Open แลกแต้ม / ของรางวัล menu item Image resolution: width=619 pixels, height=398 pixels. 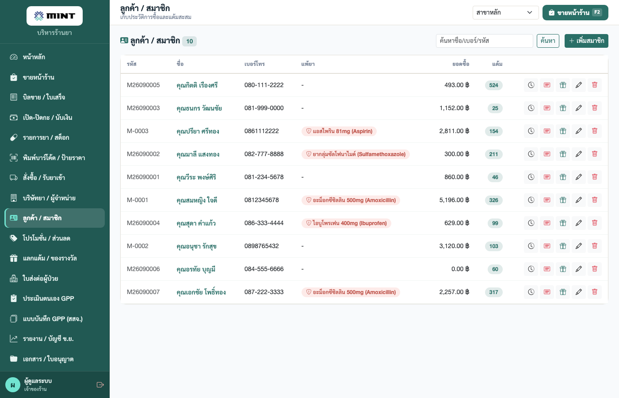(x=55, y=258)
